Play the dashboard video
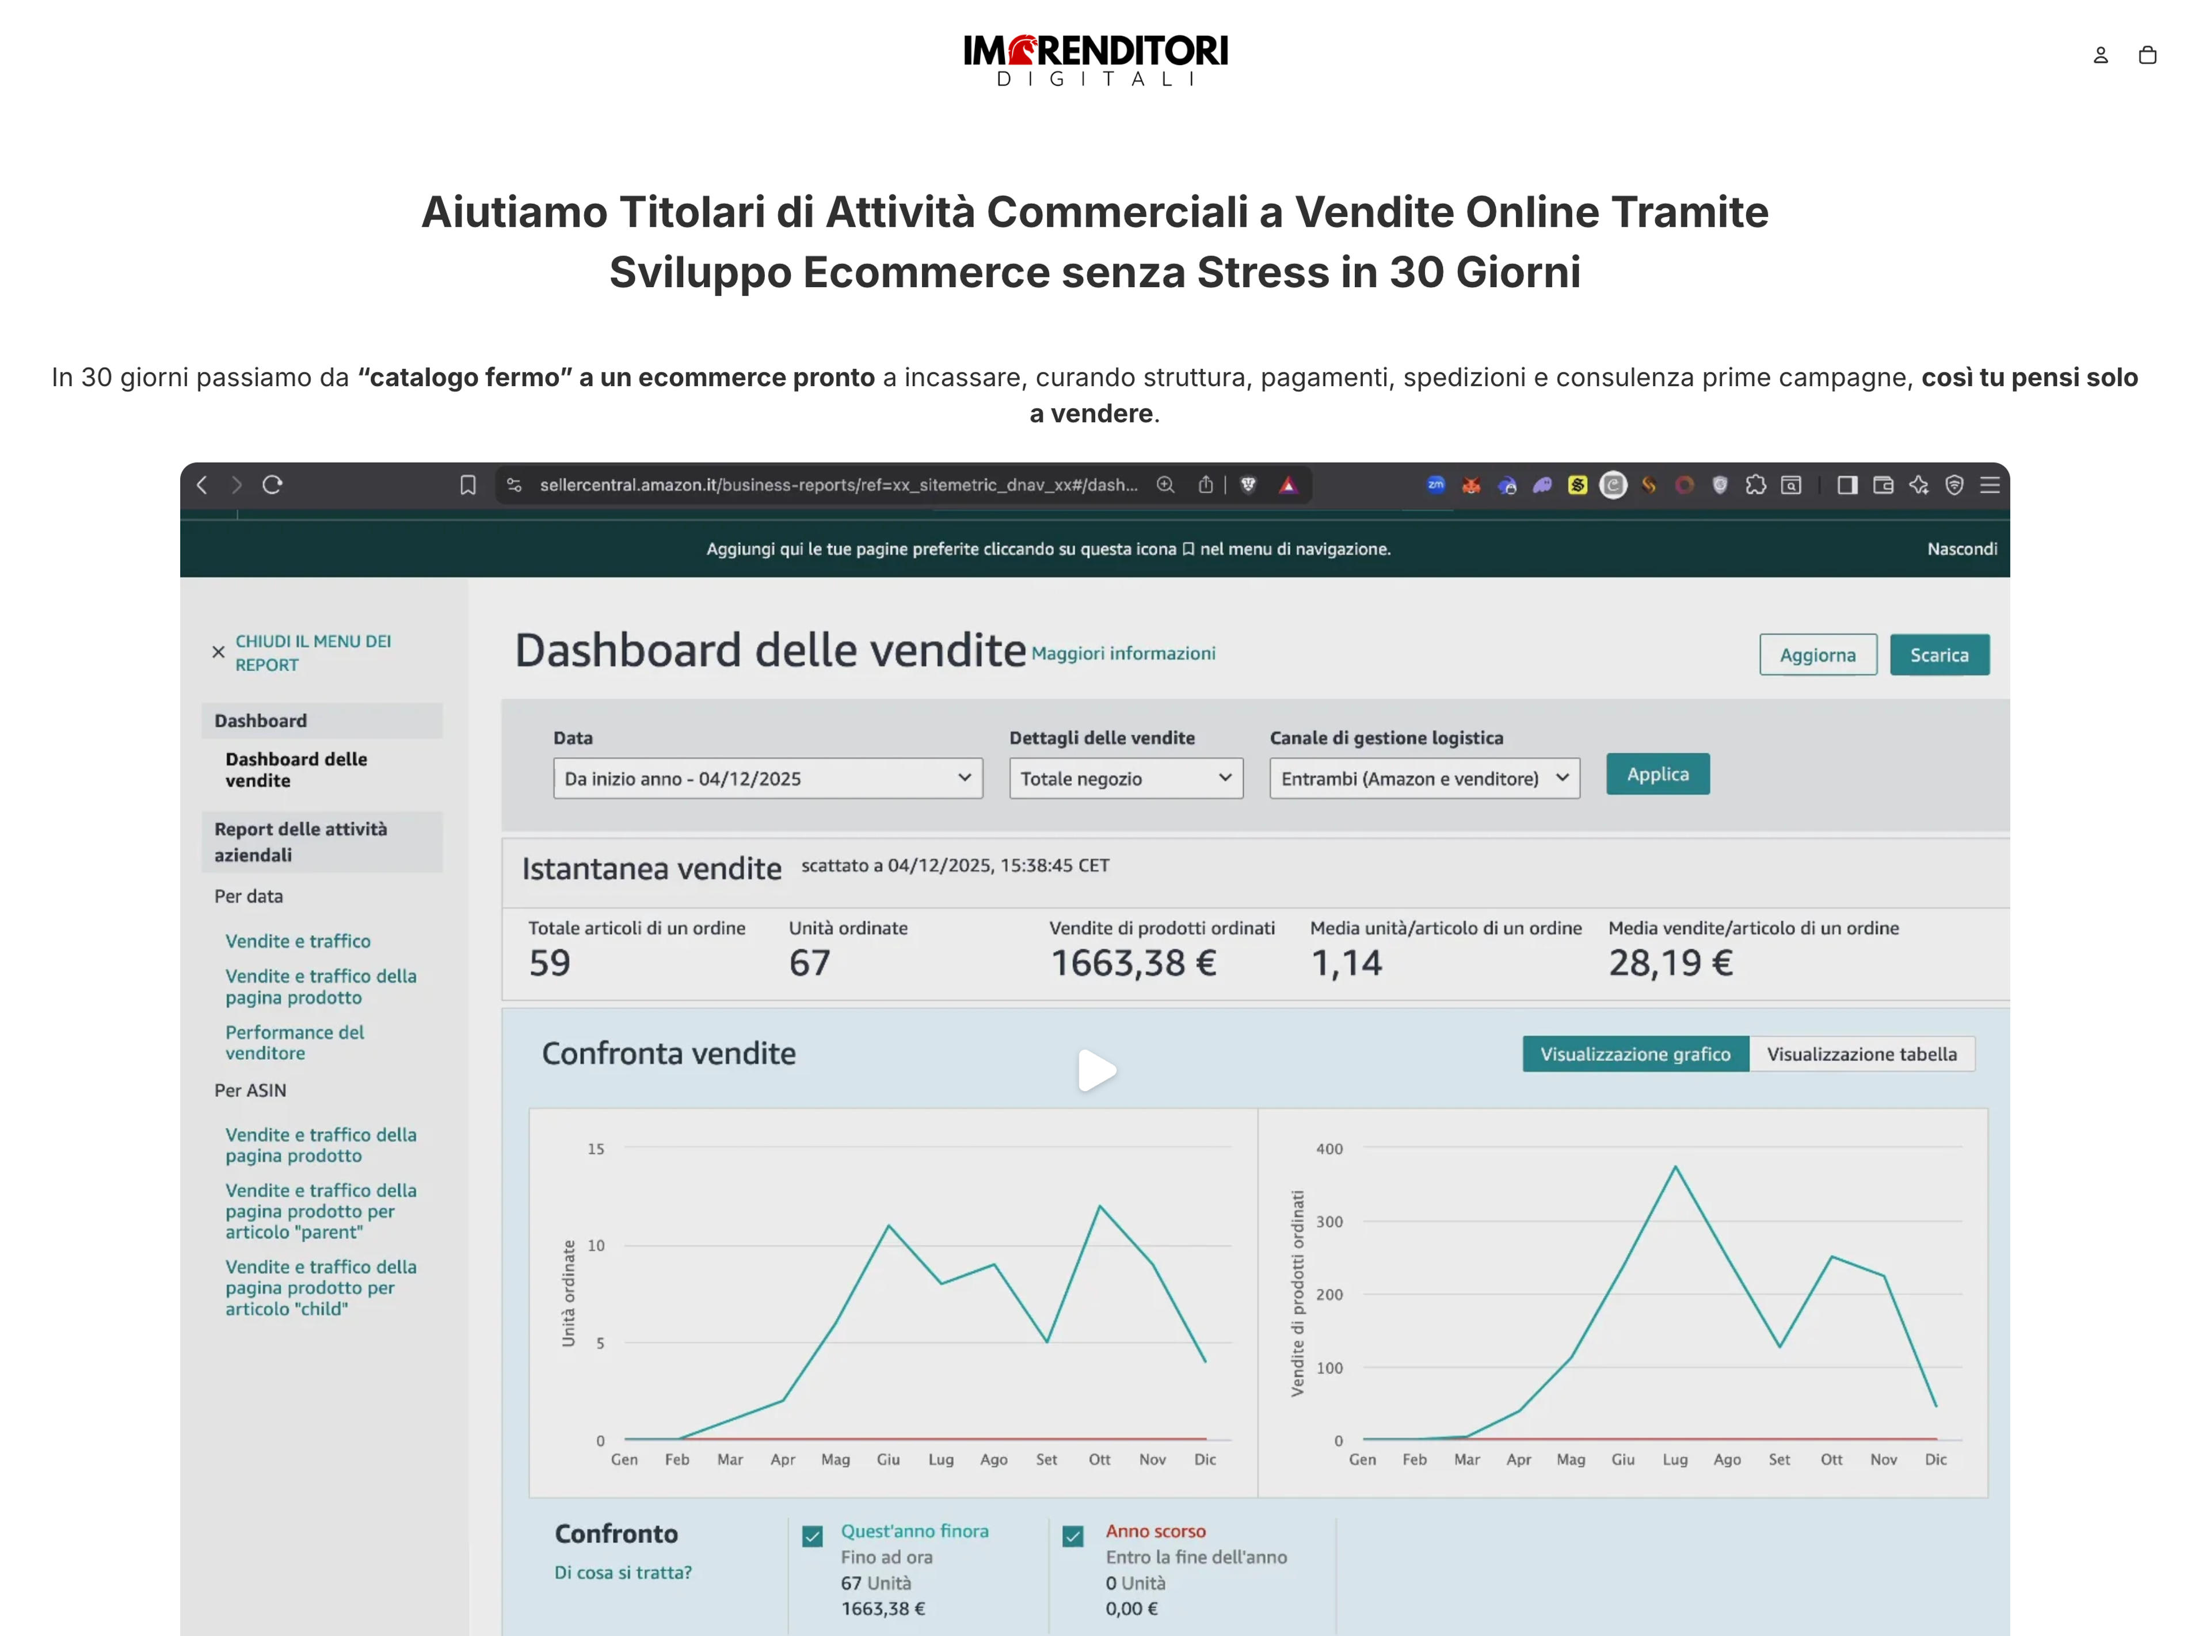2210x1636 pixels. [1096, 1070]
